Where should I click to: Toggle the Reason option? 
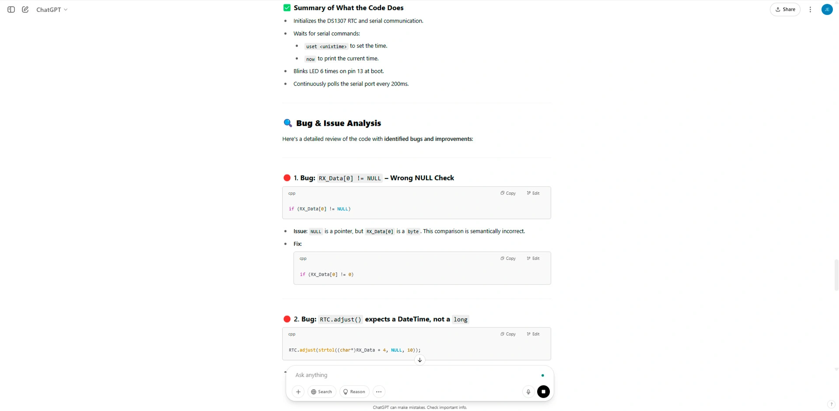(x=354, y=392)
